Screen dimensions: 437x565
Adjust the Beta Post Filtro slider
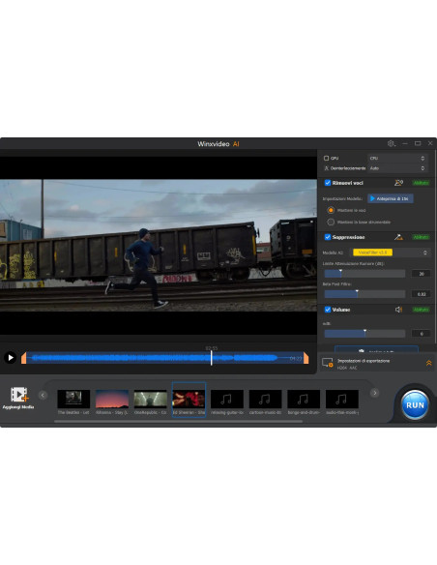click(x=364, y=294)
